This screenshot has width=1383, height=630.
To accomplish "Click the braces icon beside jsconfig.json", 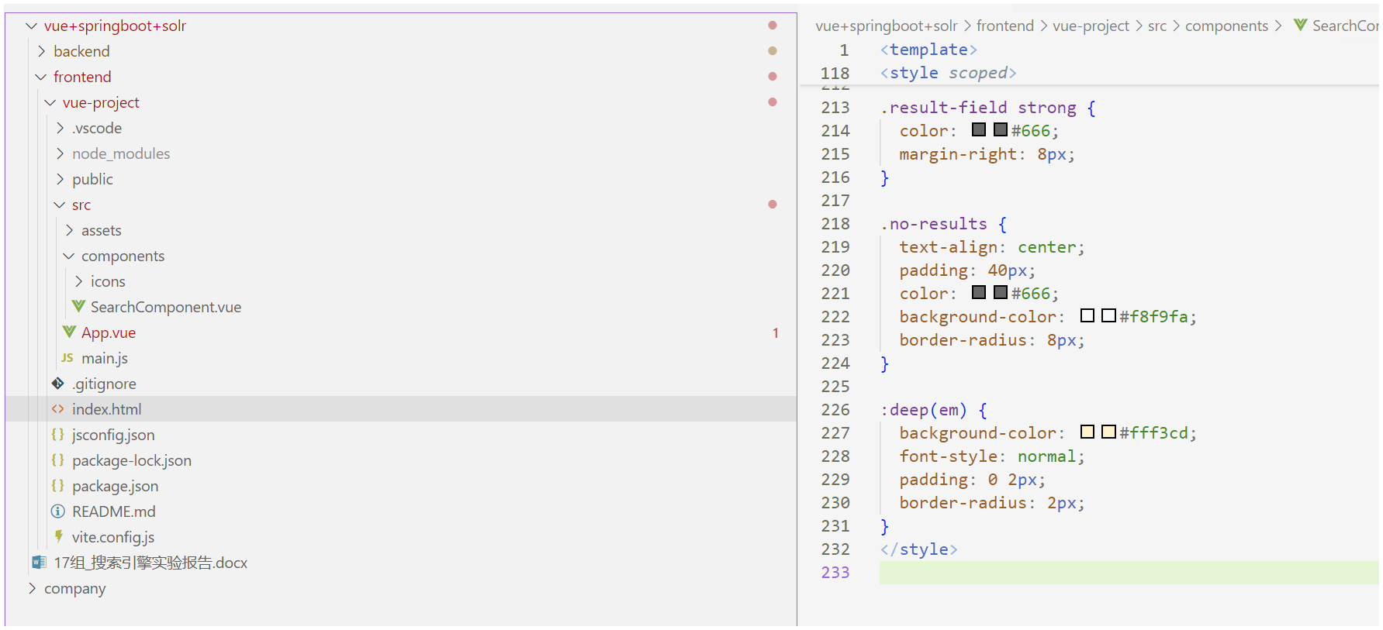I will 58,435.
